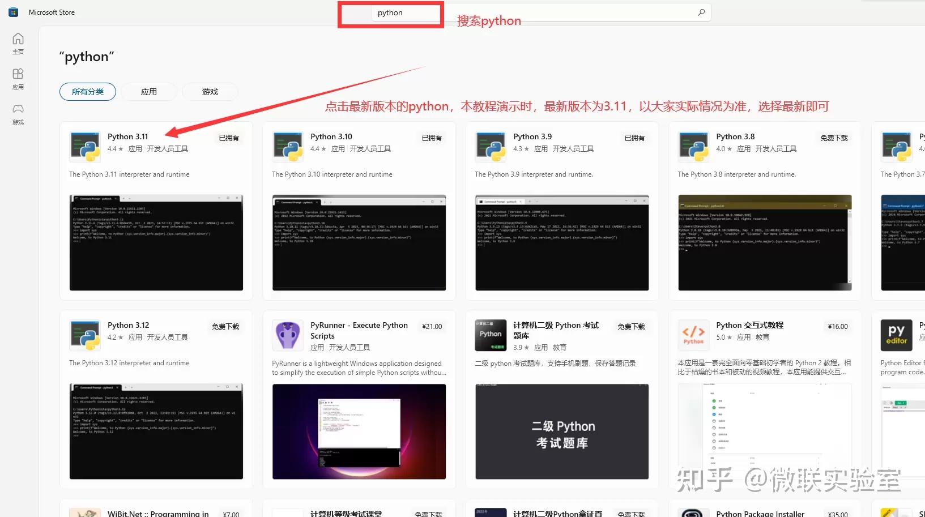The image size is (925, 517).
Task: Open the WiBit.Net :: Programming in title
Action: (158, 514)
